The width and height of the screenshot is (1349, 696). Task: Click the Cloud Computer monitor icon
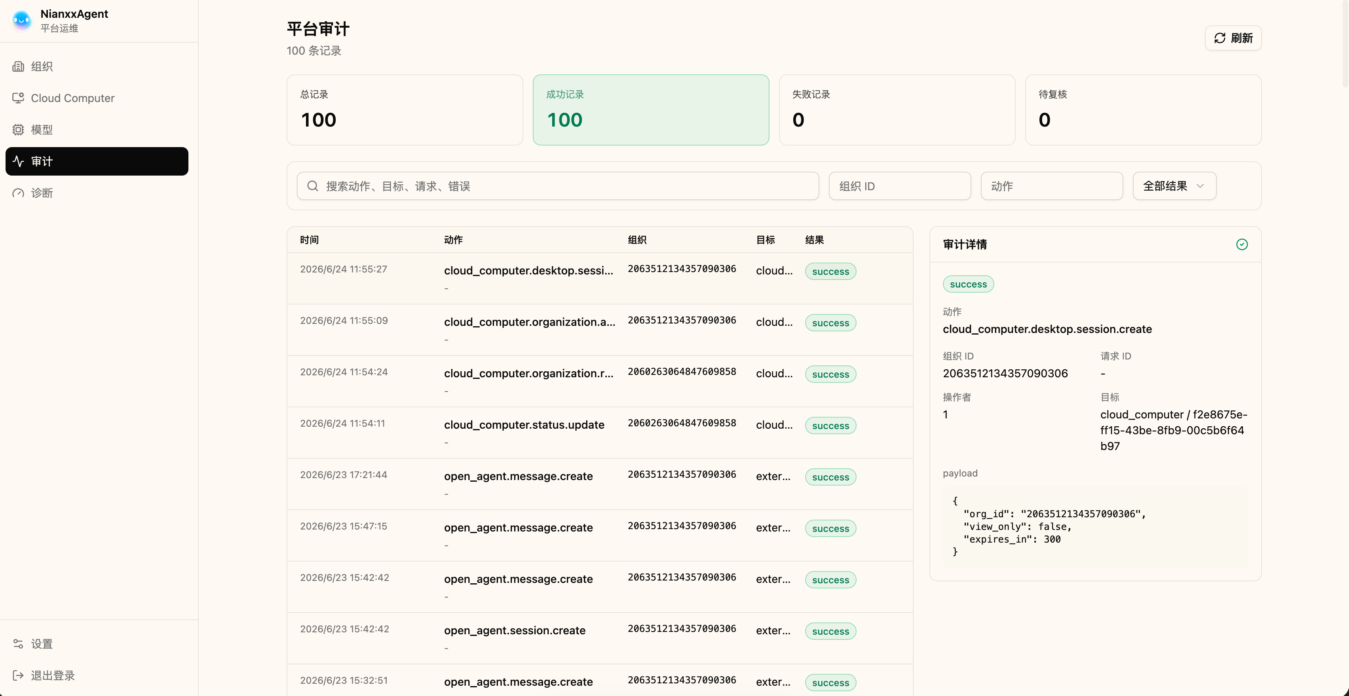click(x=18, y=98)
